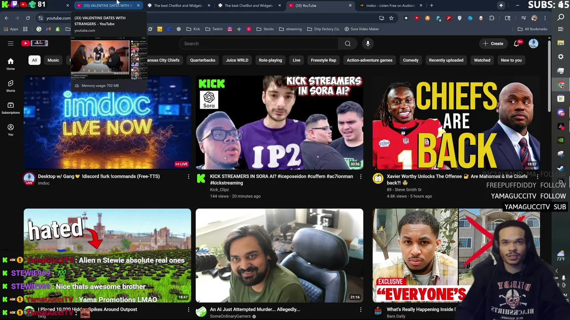The image size is (570, 320).
Task: Select the All filter chip
Action: coord(34,60)
